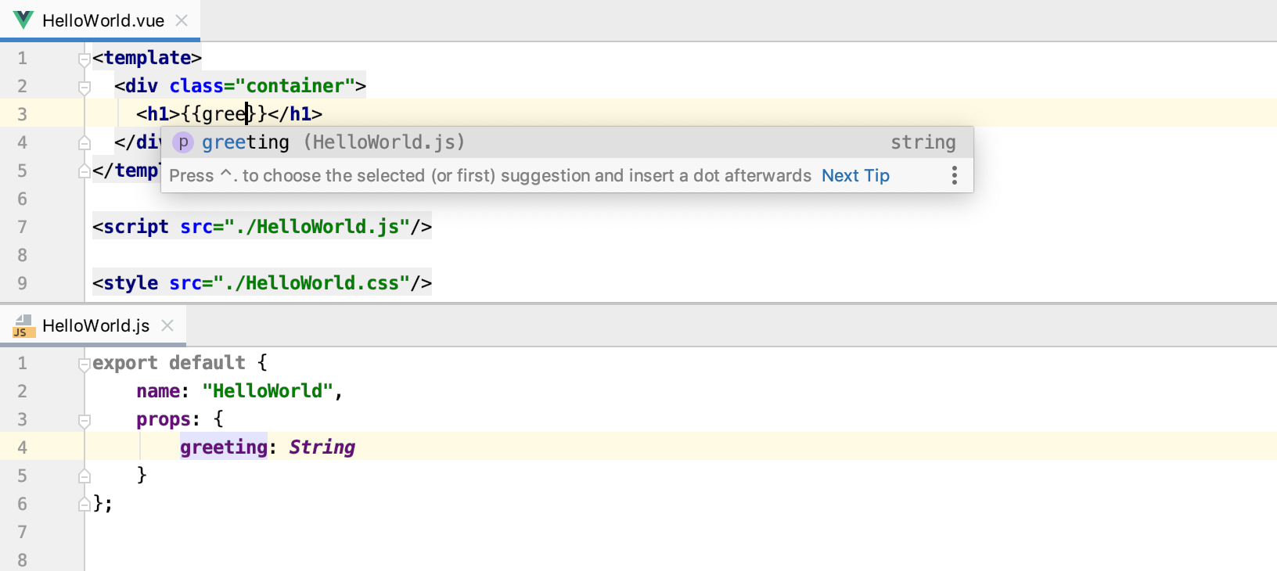Collapse the template tag fold on line 1
The image size is (1277, 571).
85,59
